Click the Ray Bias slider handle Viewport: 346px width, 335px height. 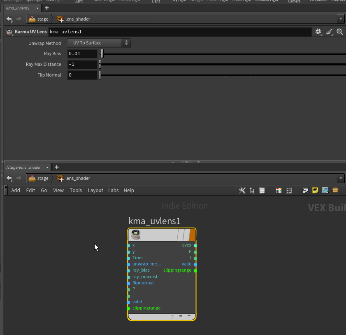click(x=102, y=54)
